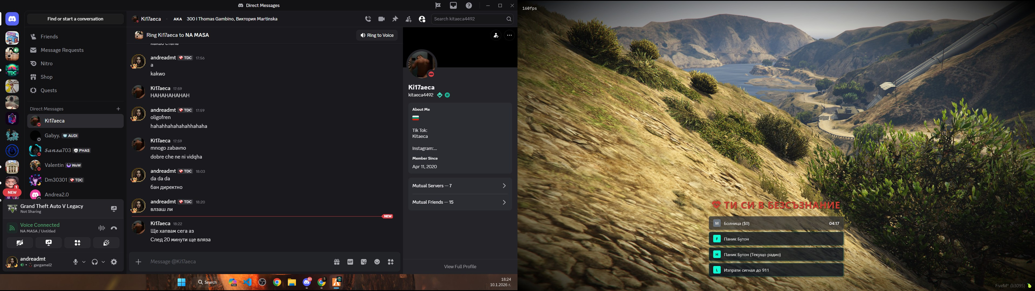Screen dimensions: 1035x291
Task: Toggle headphone deafen
Action: [95, 262]
